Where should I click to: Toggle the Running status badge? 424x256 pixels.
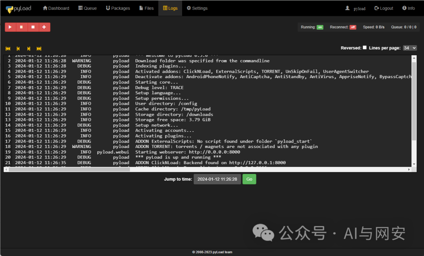click(x=320, y=27)
